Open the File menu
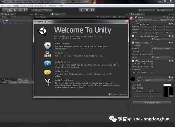This screenshot has width=175, height=127. [x=3, y=6]
